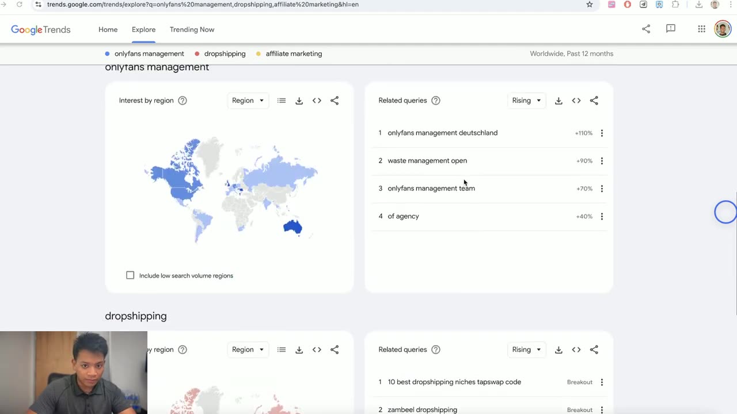Open the Google Trends logo home
The width and height of the screenshot is (737, 414).
[x=41, y=29]
